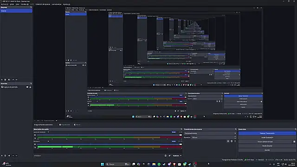Screen dimensions: 297x167
Task: Add a transition with the plus icon
Action: pos(228,141)
